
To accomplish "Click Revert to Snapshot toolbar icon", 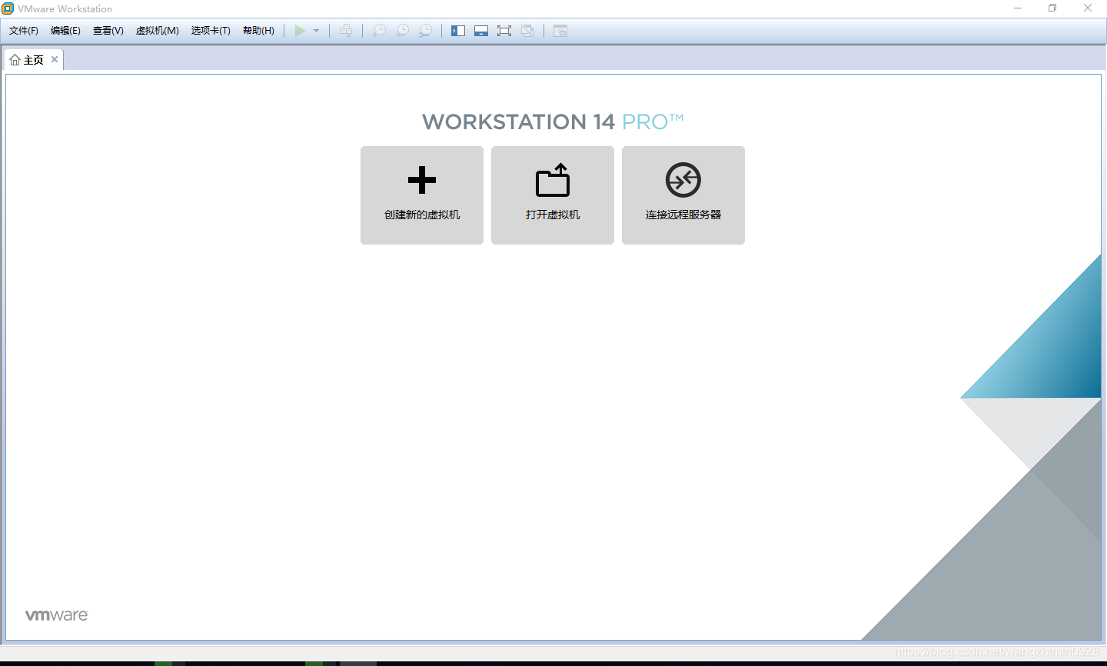I will point(402,31).
